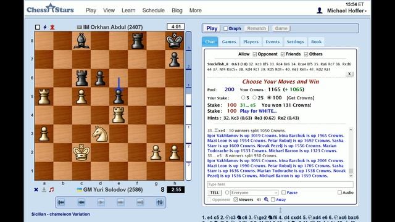Image resolution: width=395 pixels, height=222 pixels.
Task: Select the white knight on d3
Action: coord(100,134)
